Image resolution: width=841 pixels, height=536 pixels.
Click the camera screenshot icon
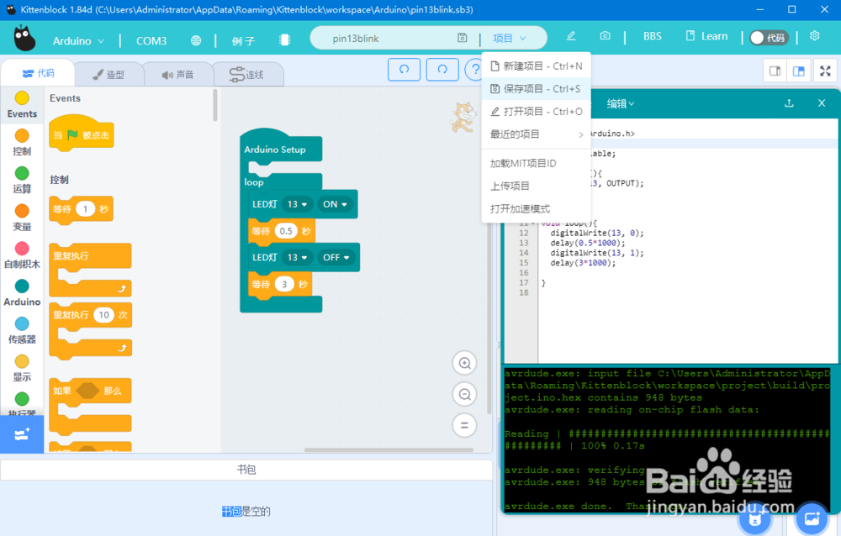(x=605, y=36)
